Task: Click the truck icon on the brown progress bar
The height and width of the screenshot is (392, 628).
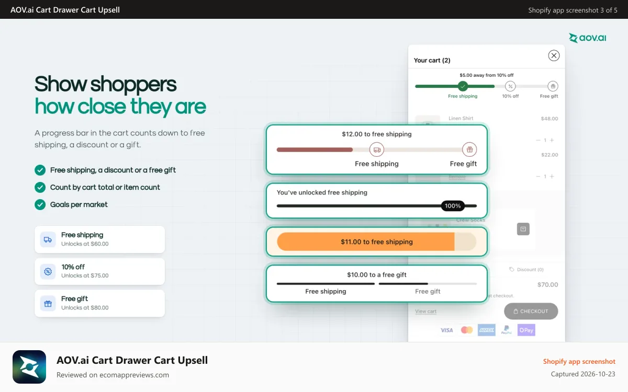Action: tap(376, 149)
